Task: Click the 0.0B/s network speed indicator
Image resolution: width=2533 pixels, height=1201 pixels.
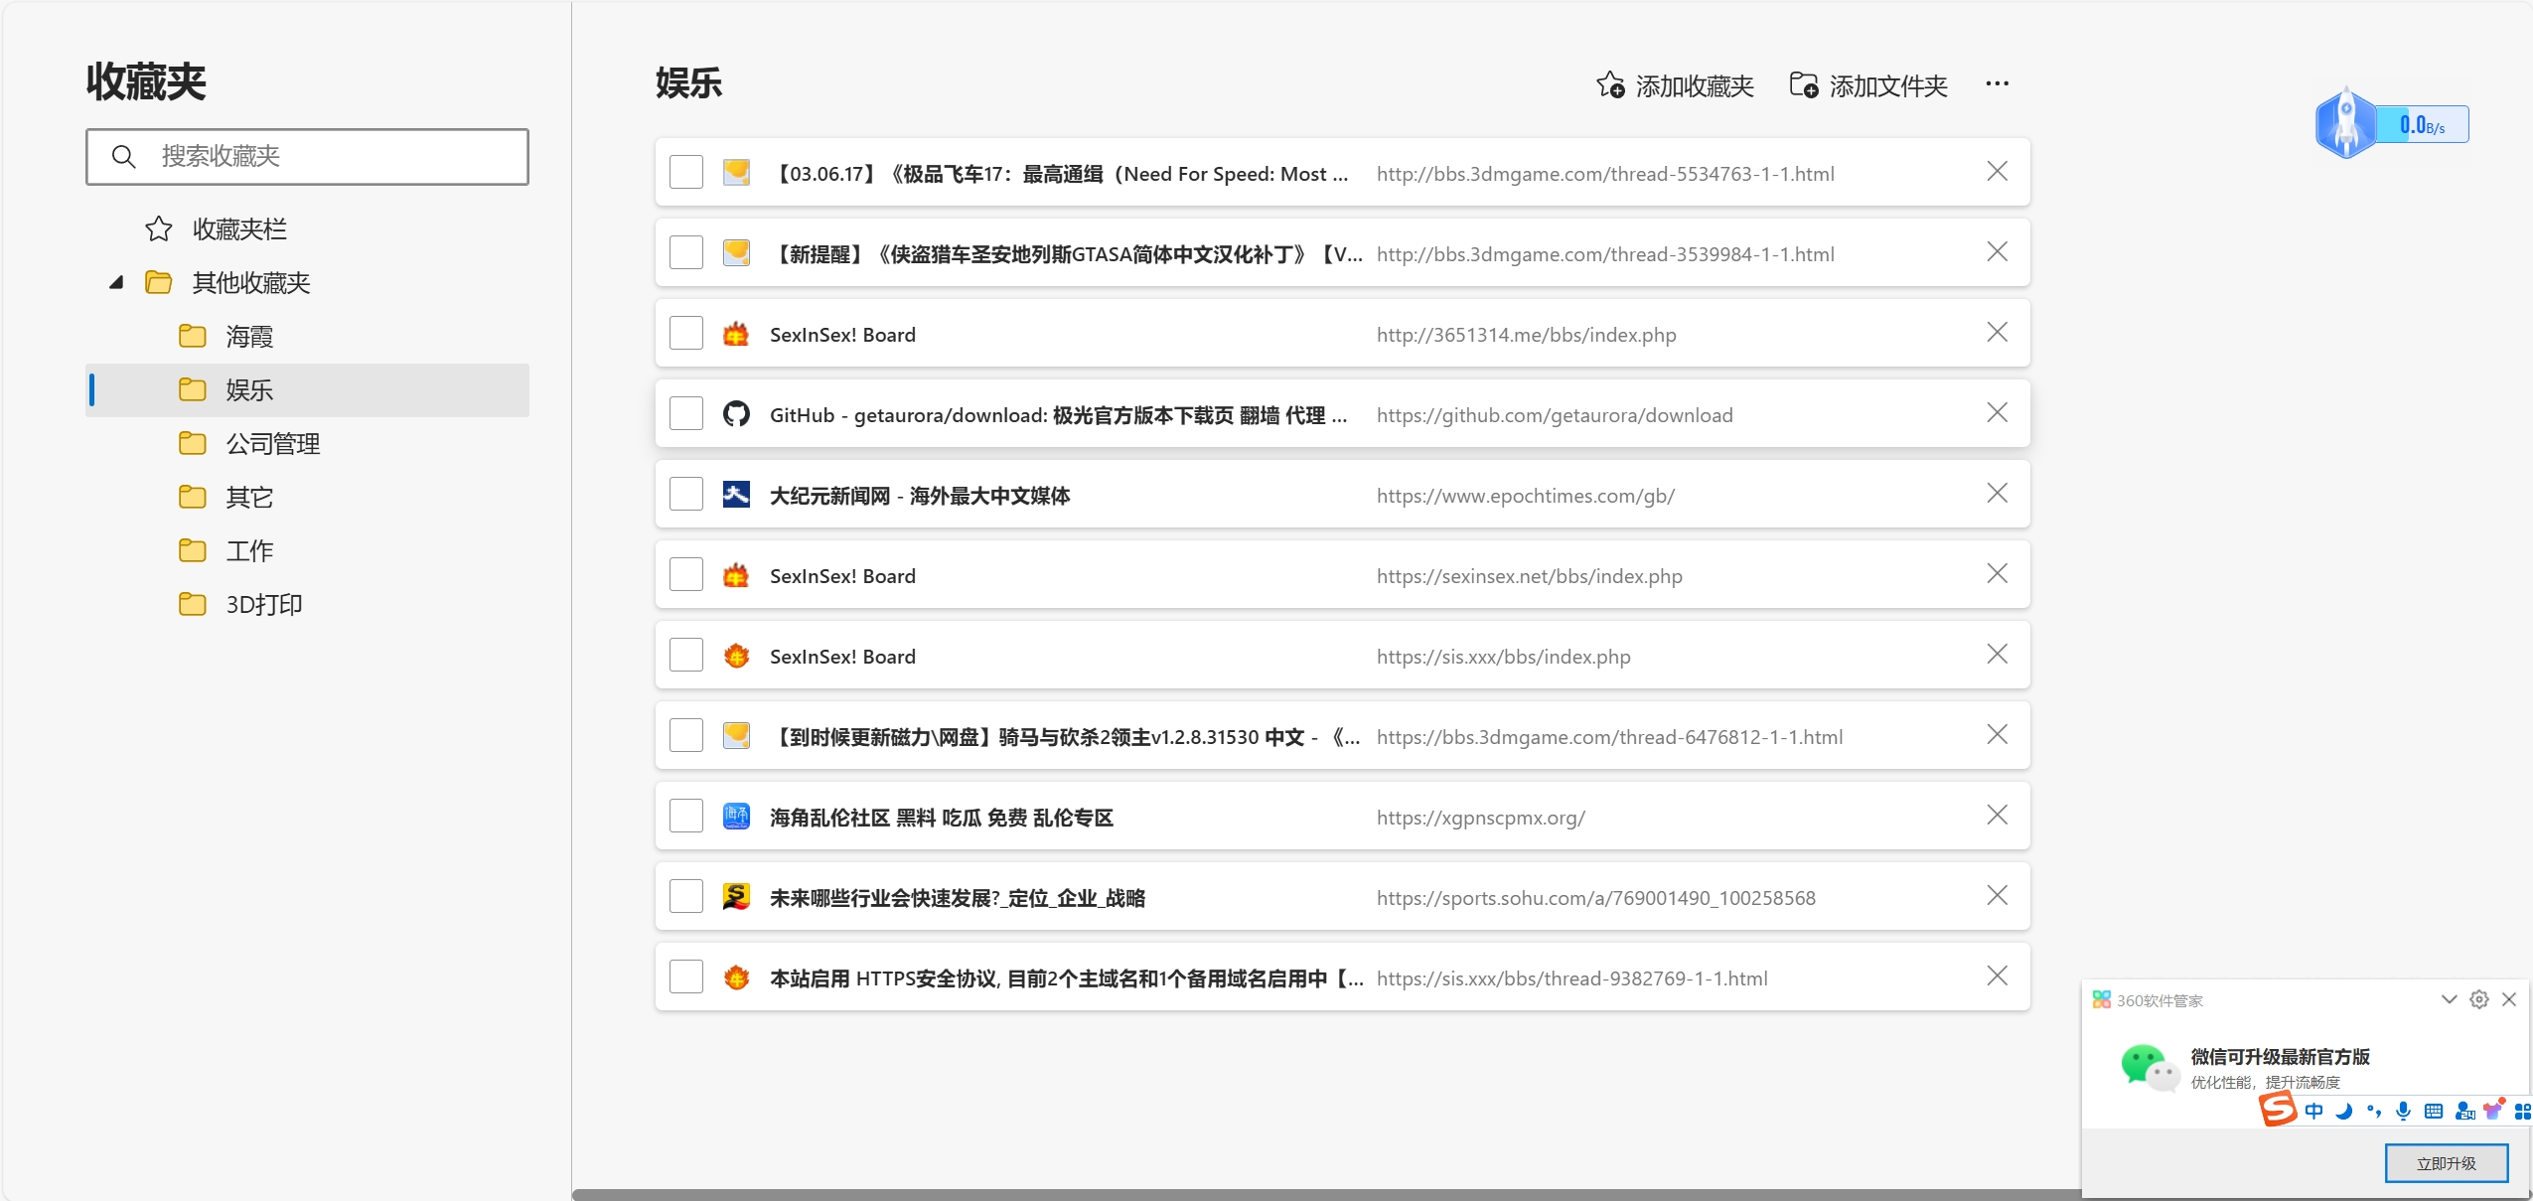Action: (2421, 125)
